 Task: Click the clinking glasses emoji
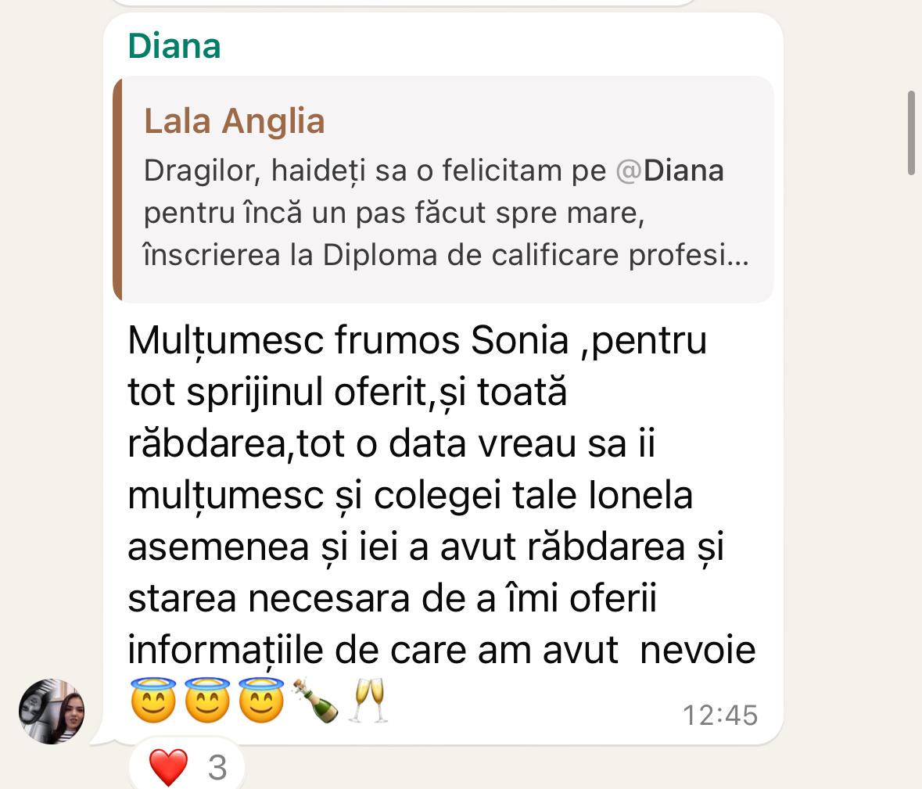(x=368, y=700)
